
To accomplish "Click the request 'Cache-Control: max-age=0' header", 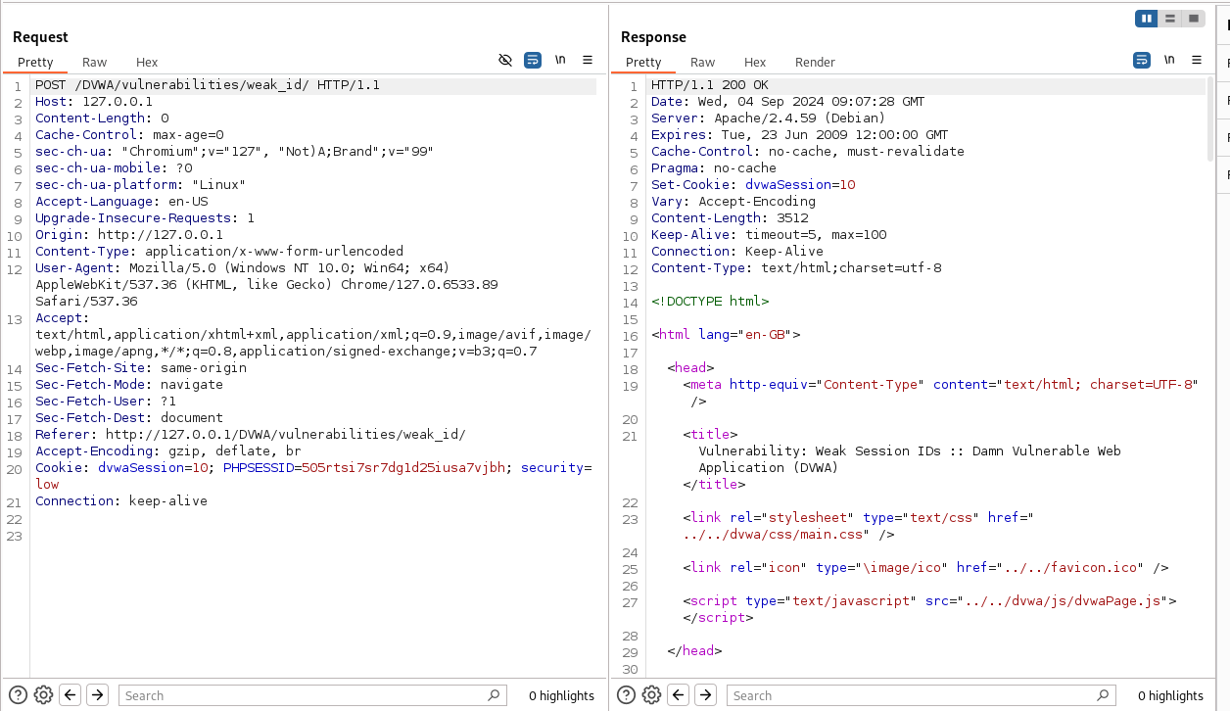I will [x=130, y=135].
